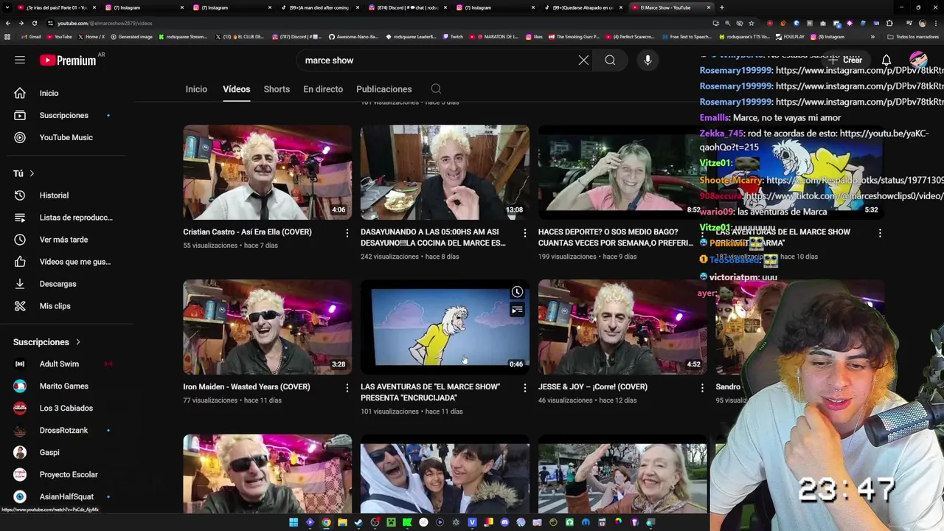Open Twitch bookmark in bookmarks bar
This screenshot has width=944, height=531.
point(453,37)
